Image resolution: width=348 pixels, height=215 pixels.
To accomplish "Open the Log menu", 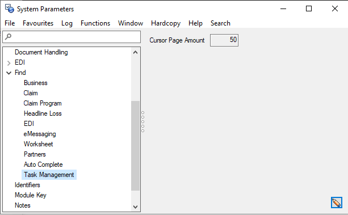I will 67,23.
